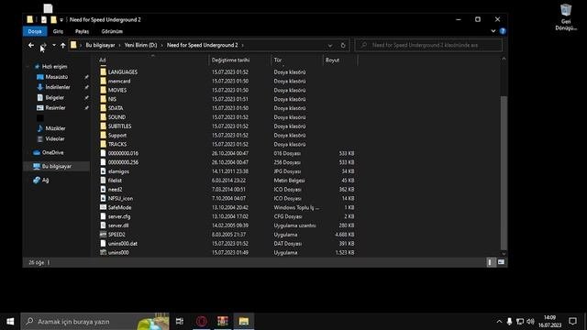Switch to large icons view in status bar
587x330 pixels.
pos(502,262)
